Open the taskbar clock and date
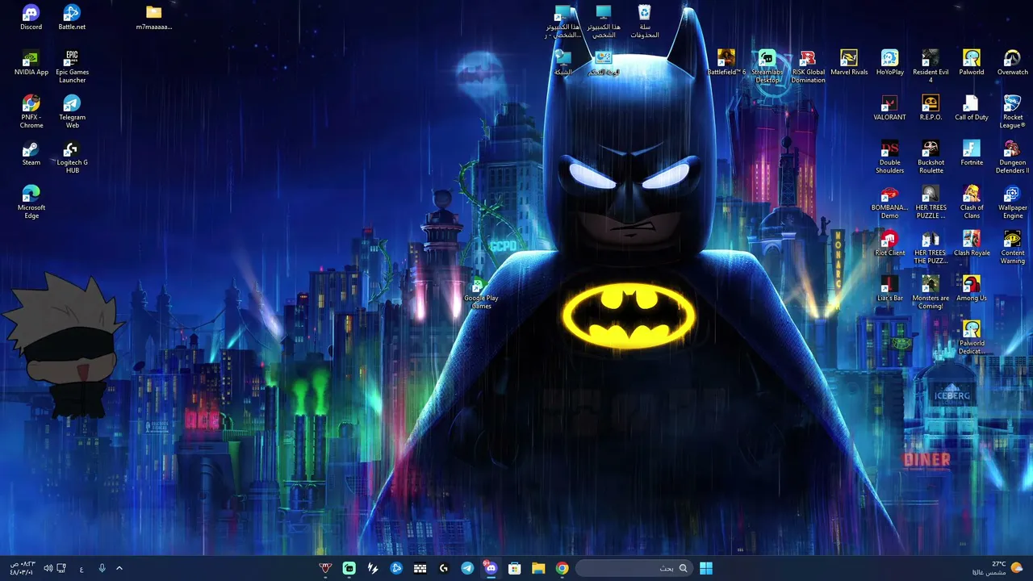 tap(22, 568)
